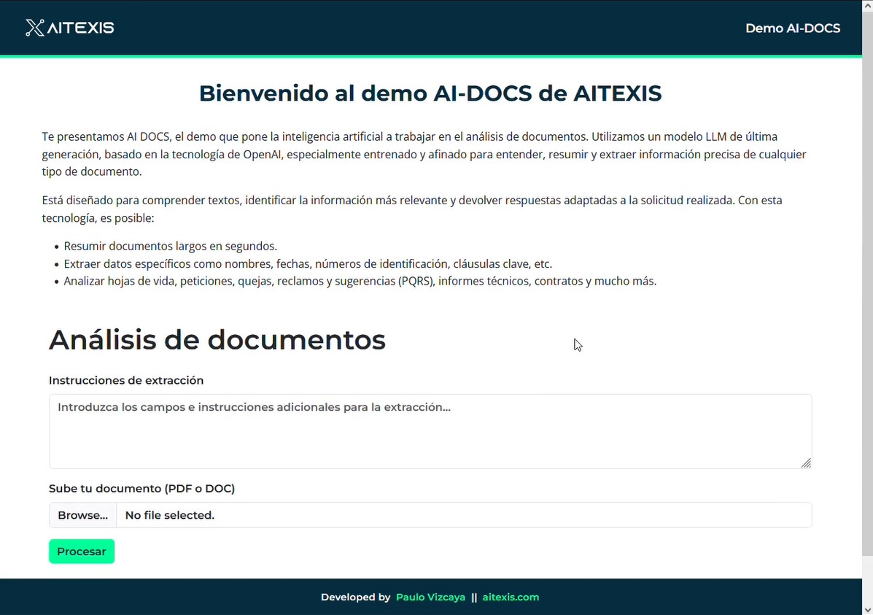Click the 'Developed by' footer text
Screen dimensions: 873x615
point(356,597)
